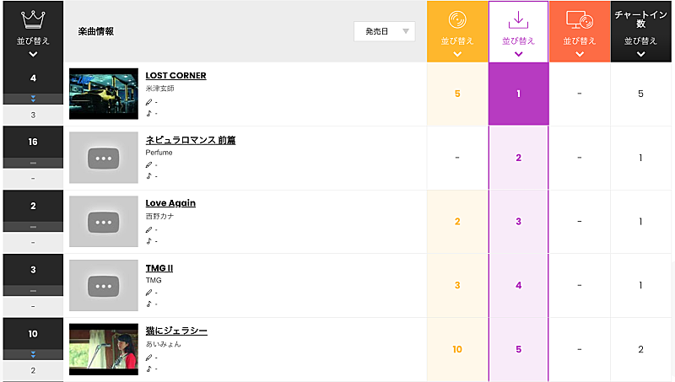The image size is (675, 382).
Task: Open the TMG II title link
Action: click(x=159, y=267)
